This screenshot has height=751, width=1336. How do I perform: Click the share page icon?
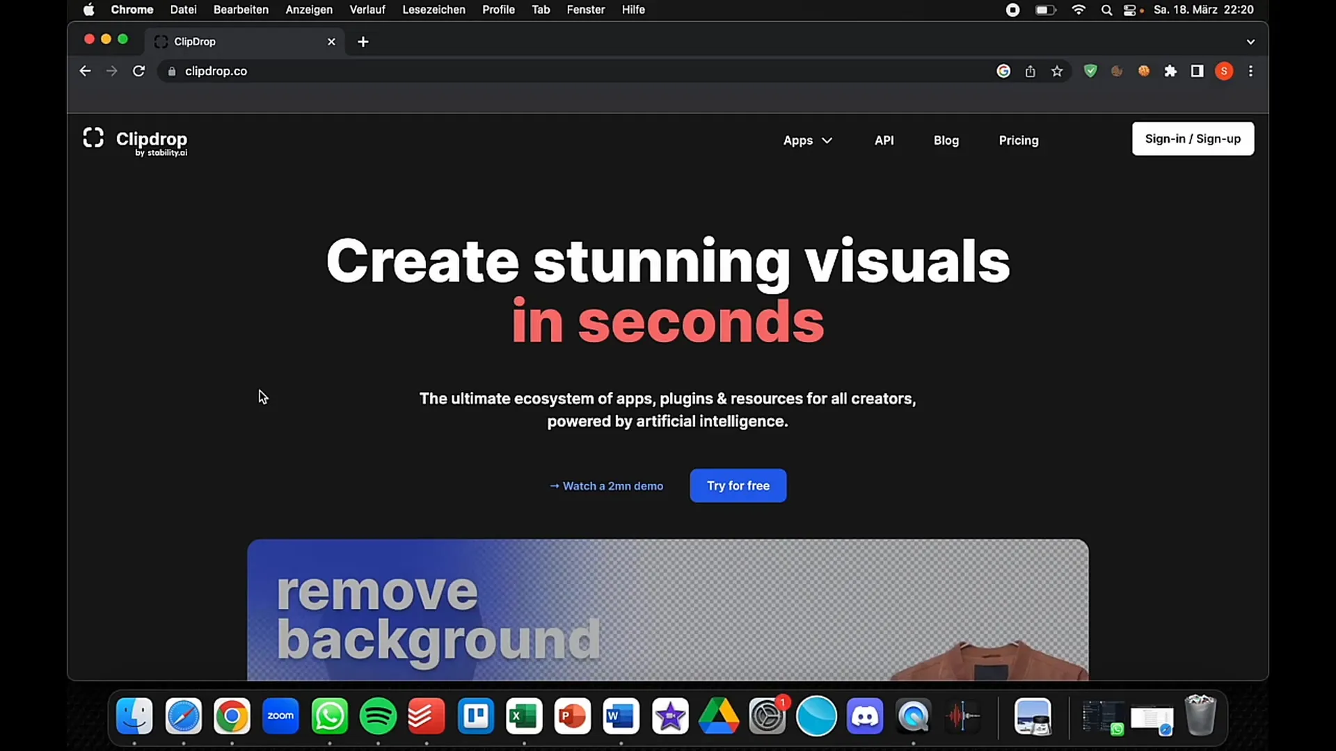1031,71
